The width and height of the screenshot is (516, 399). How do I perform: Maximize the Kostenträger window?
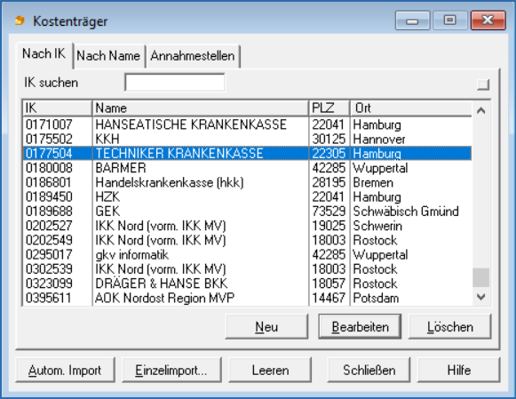[450, 20]
